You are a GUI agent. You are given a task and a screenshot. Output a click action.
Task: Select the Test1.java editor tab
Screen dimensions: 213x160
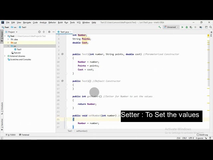click(x=65, y=32)
